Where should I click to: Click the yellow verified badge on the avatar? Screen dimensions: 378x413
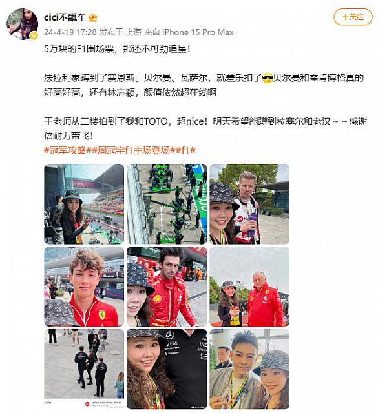[34, 36]
